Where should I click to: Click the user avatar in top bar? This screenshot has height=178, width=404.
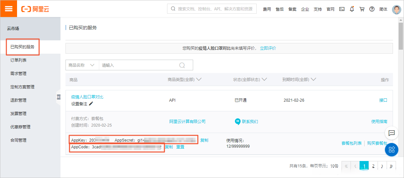tap(396, 9)
